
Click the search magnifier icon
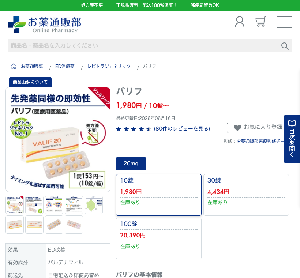(x=285, y=46)
